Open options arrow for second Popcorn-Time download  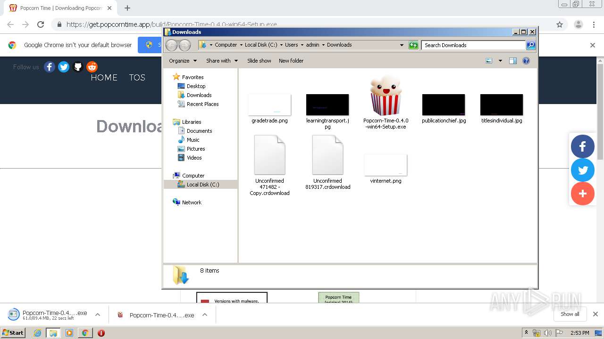click(205, 315)
